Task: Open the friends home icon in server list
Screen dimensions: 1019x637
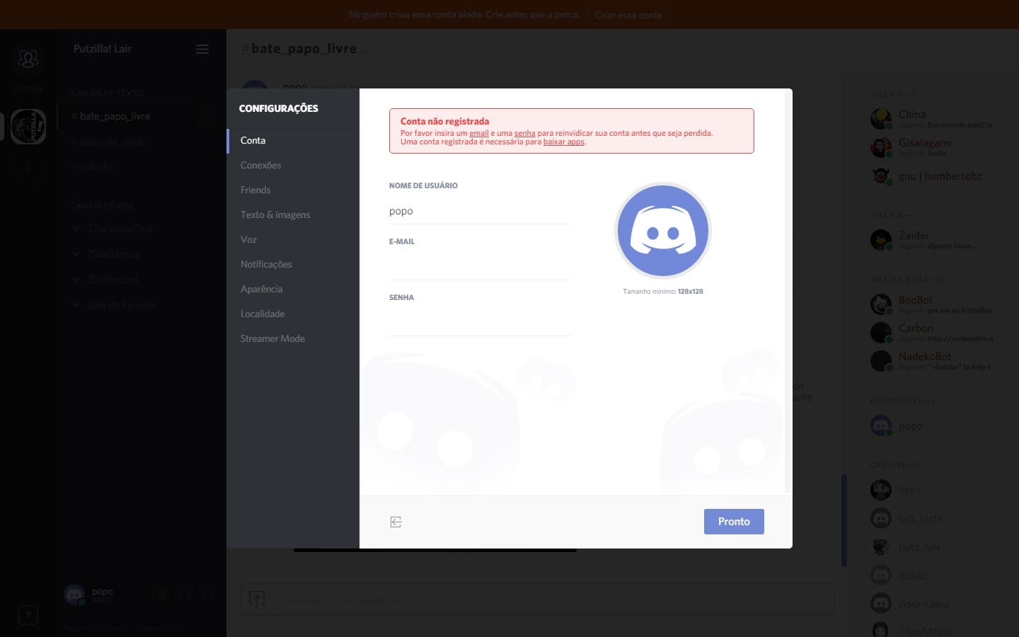Action: pos(28,59)
